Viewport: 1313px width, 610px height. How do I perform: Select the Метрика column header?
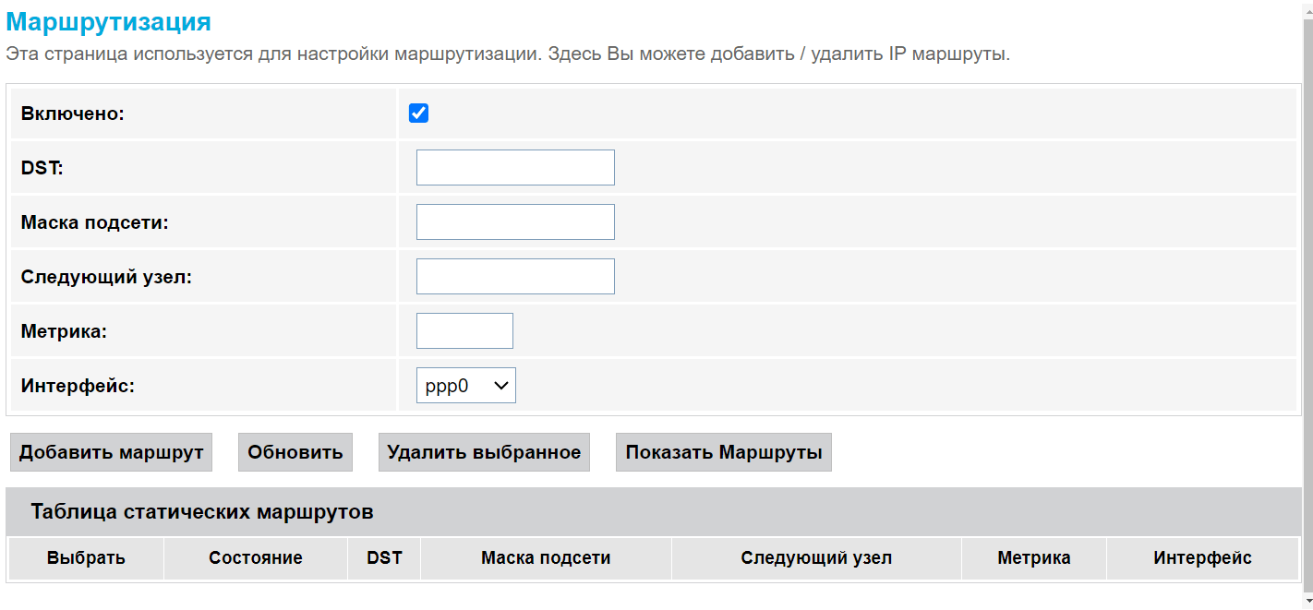[1034, 558]
